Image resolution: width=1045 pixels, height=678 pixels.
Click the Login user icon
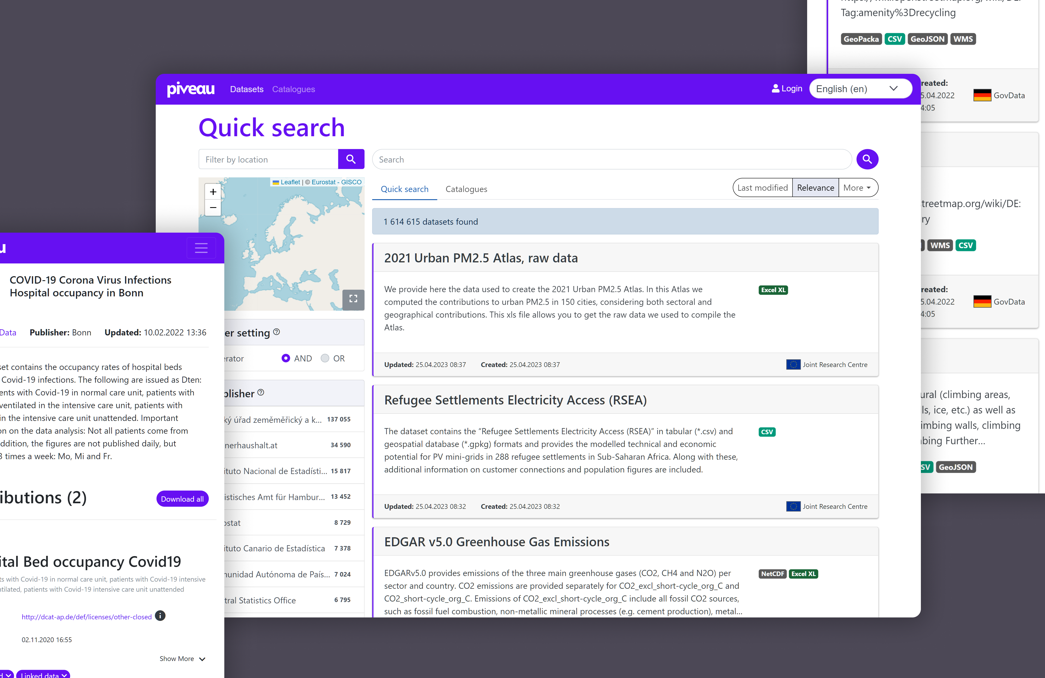coord(775,89)
